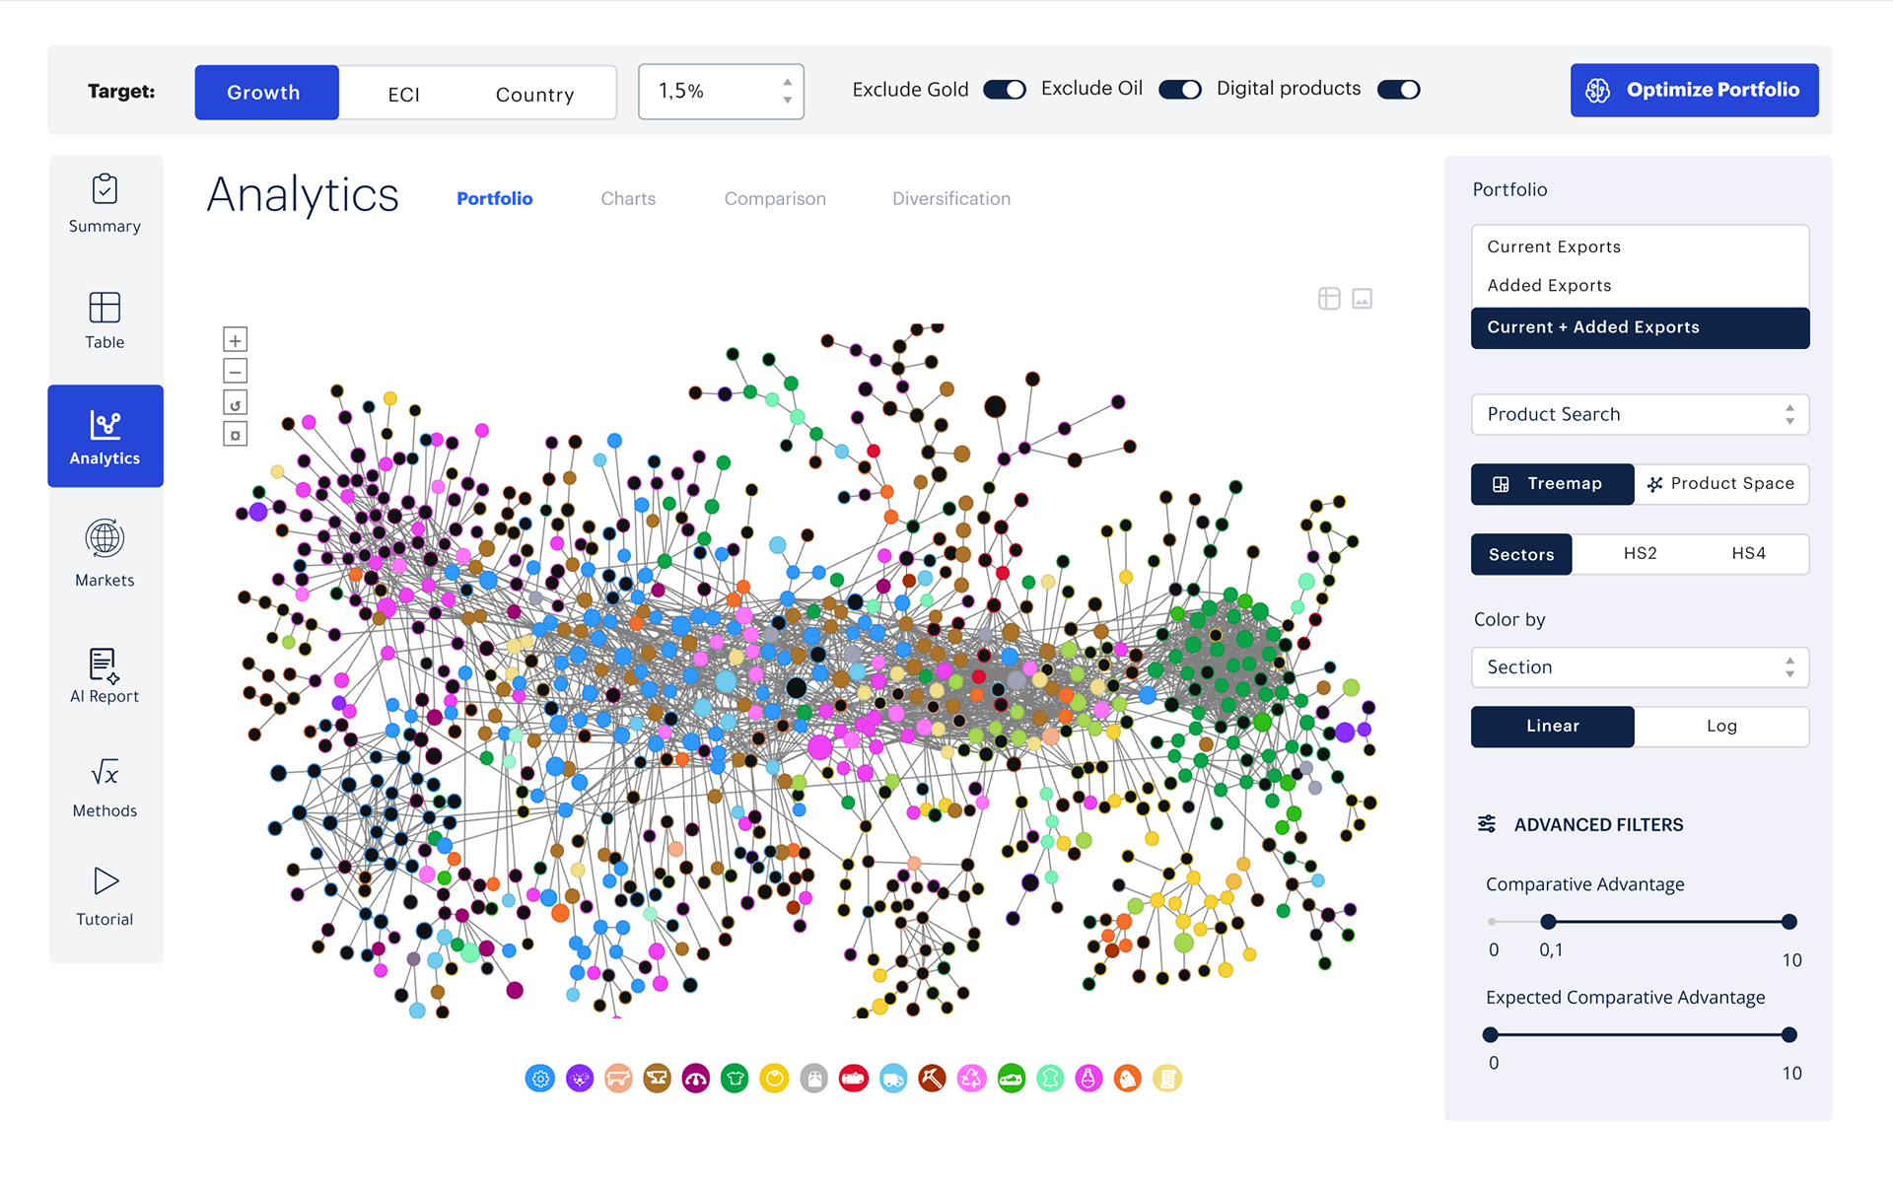Toggle the Exclude Gold switch

pos(1005,90)
